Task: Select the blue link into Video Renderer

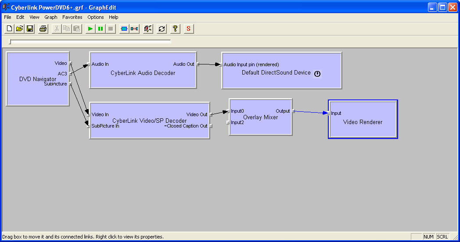Action: (310, 112)
